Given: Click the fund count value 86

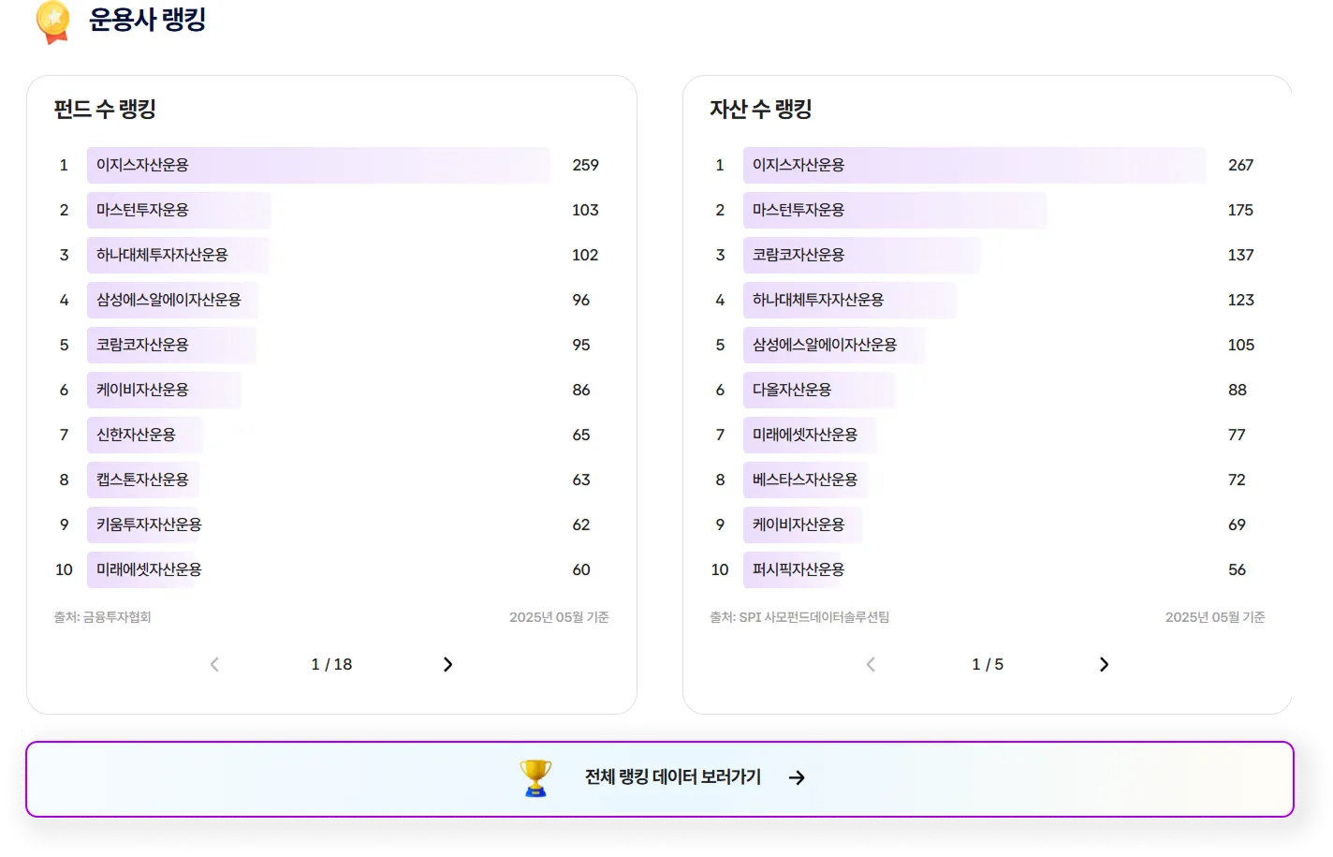Looking at the screenshot, I should [581, 390].
